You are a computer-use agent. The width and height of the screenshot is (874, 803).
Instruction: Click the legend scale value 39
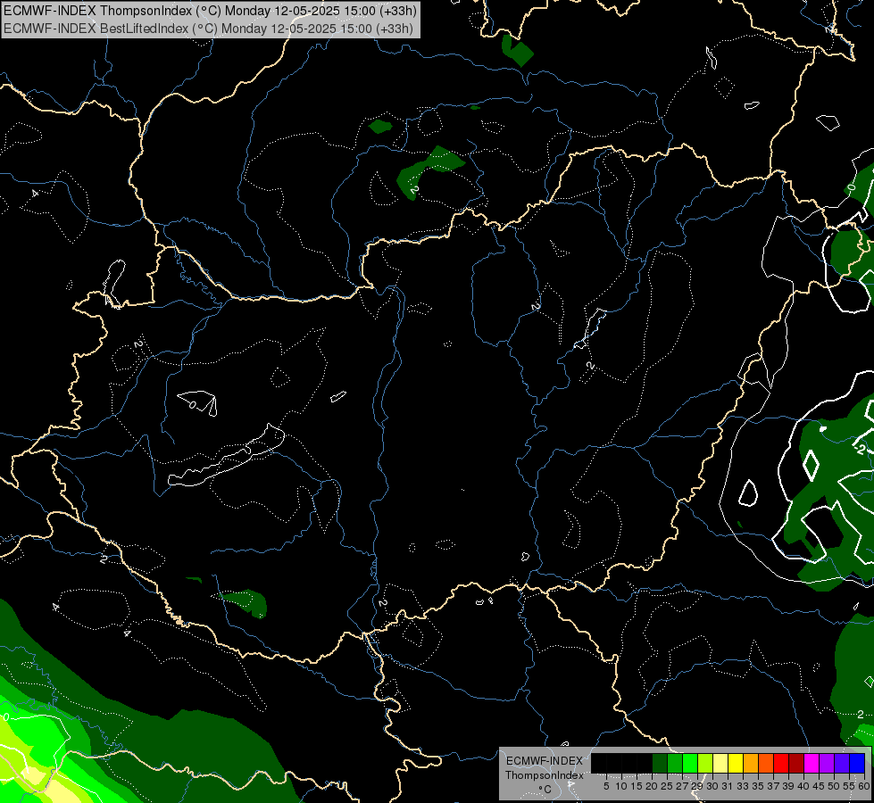788,786
